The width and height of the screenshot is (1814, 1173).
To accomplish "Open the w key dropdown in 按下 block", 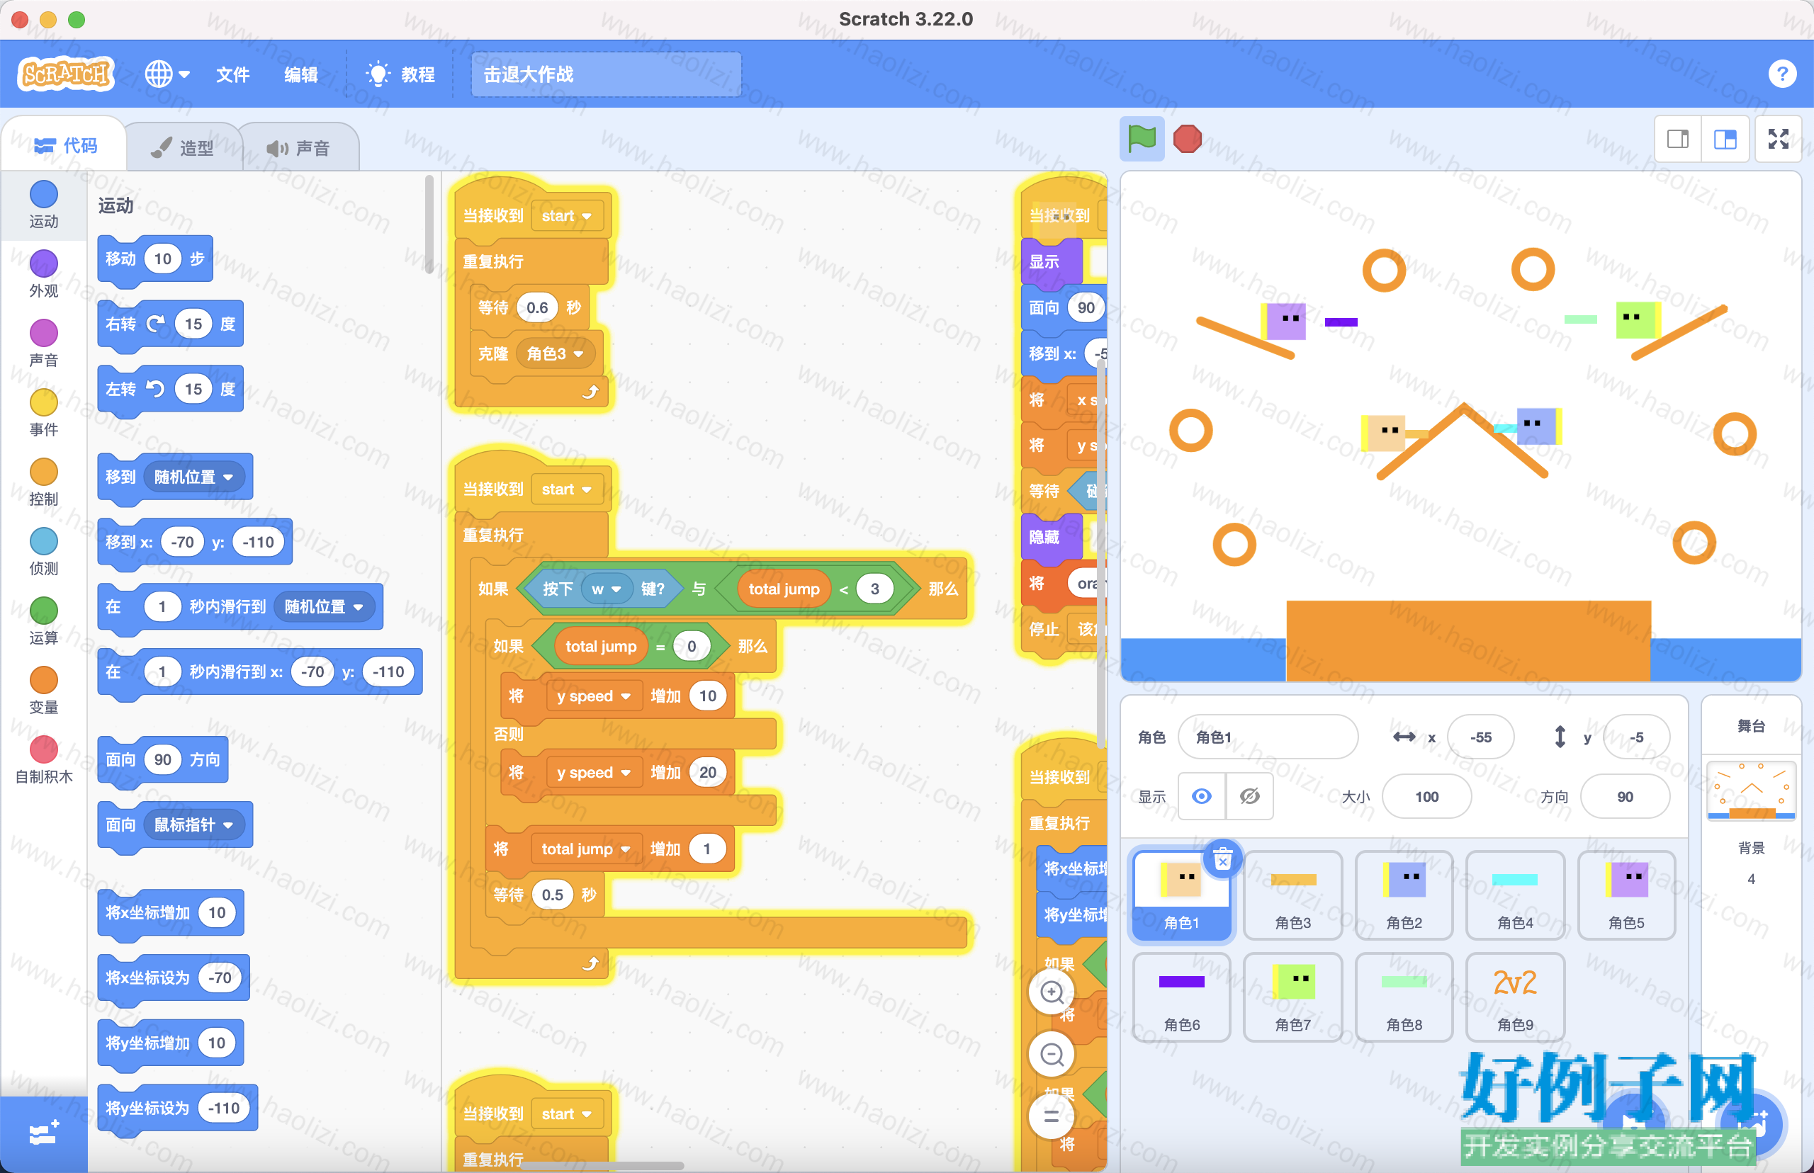I will pyautogui.click(x=607, y=589).
